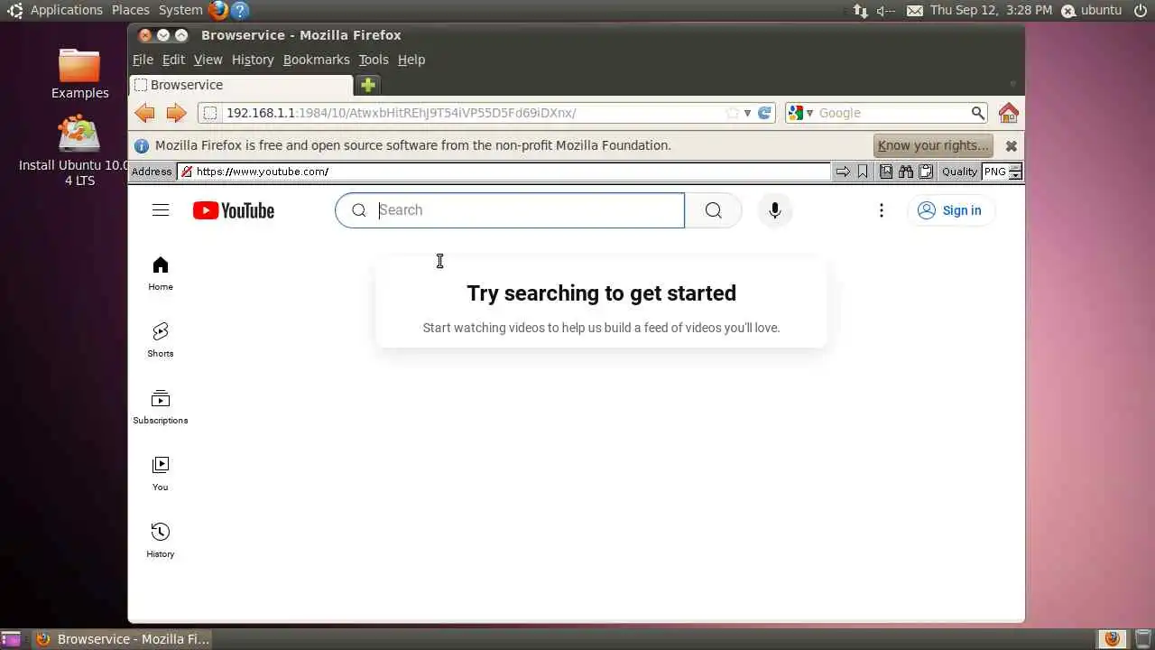This screenshot has width=1155, height=650.
Task: Open the mail envelope indicator
Action: 915,10
